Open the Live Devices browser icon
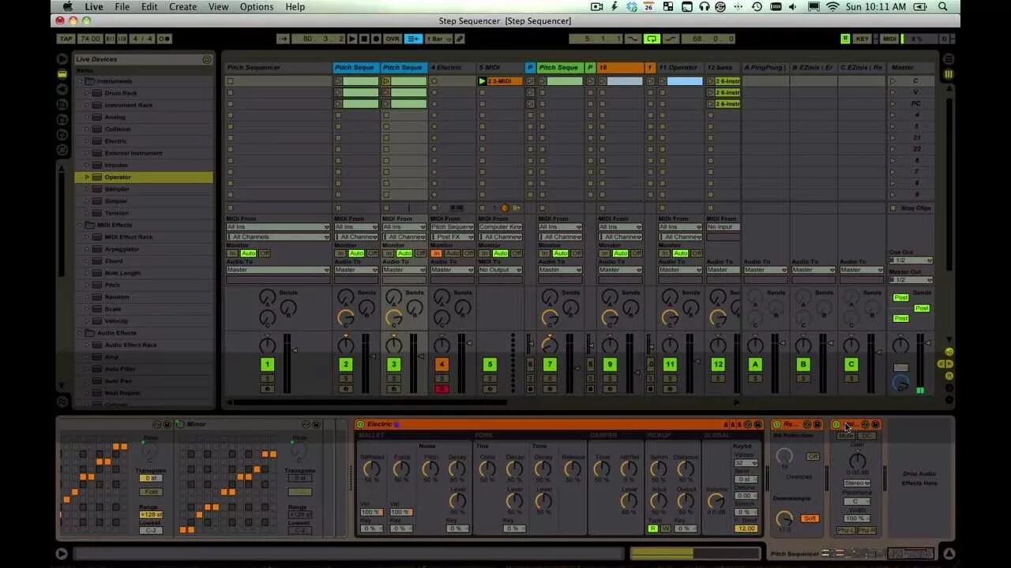Viewport: 1011px width, 568px height. coord(62,74)
